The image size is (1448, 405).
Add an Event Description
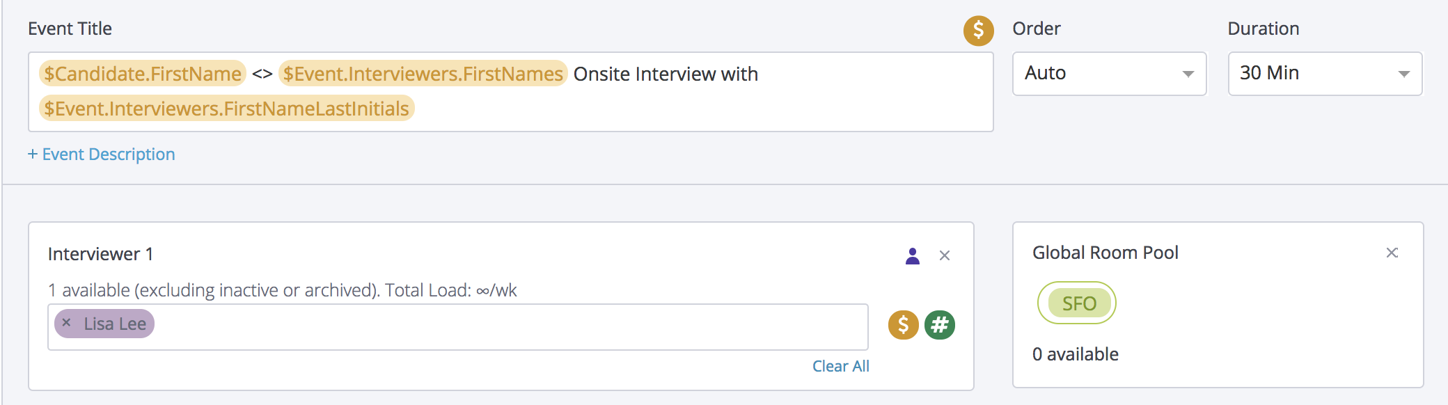pos(102,154)
